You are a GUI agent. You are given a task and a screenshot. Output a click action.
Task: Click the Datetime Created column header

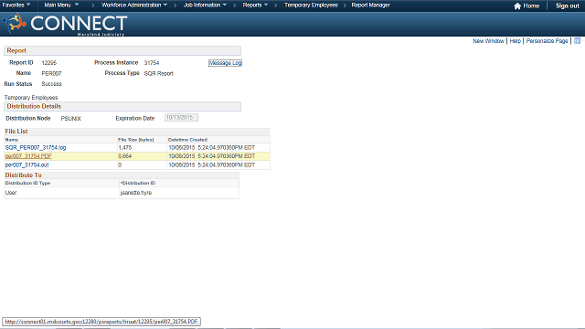click(x=187, y=140)
